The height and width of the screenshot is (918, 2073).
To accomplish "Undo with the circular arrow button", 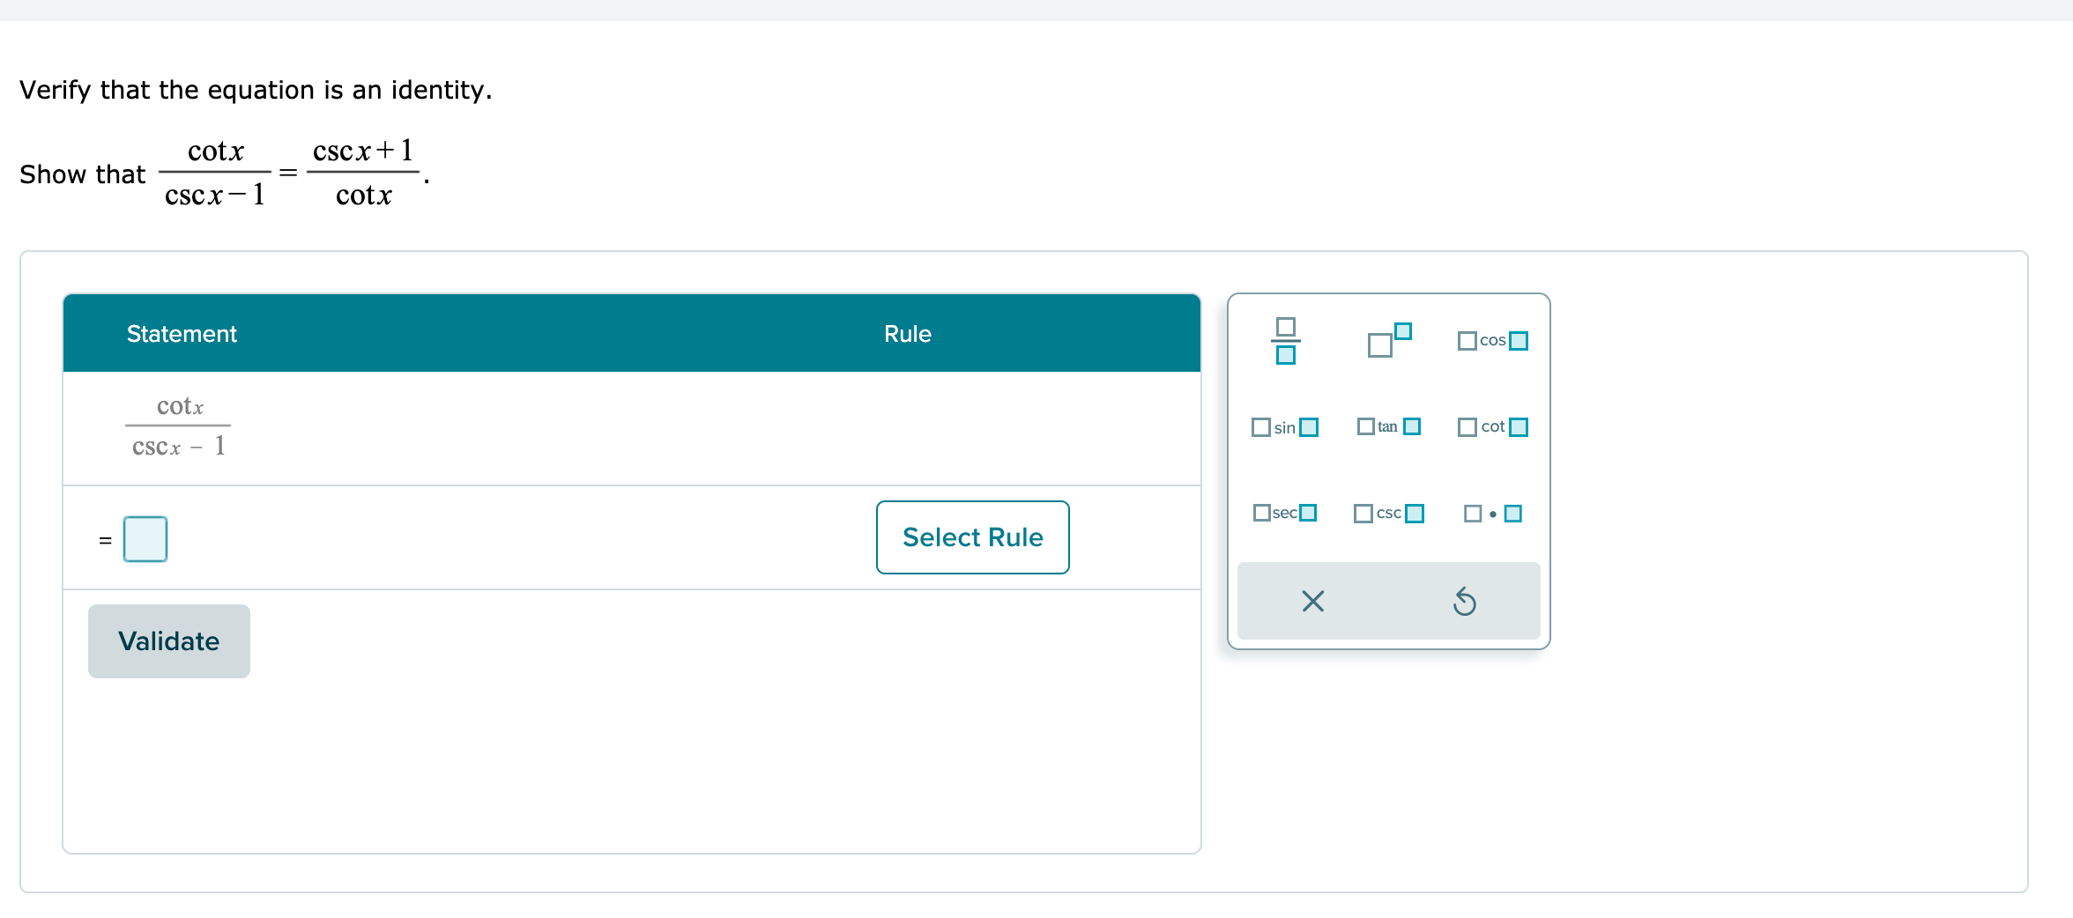I will [x=1465, y=601].
